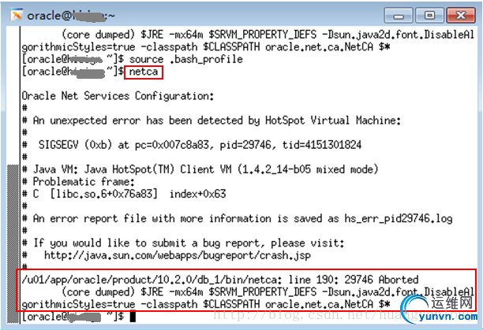
Task: Minimize the oracle terminal window
Action: [399, 16]
